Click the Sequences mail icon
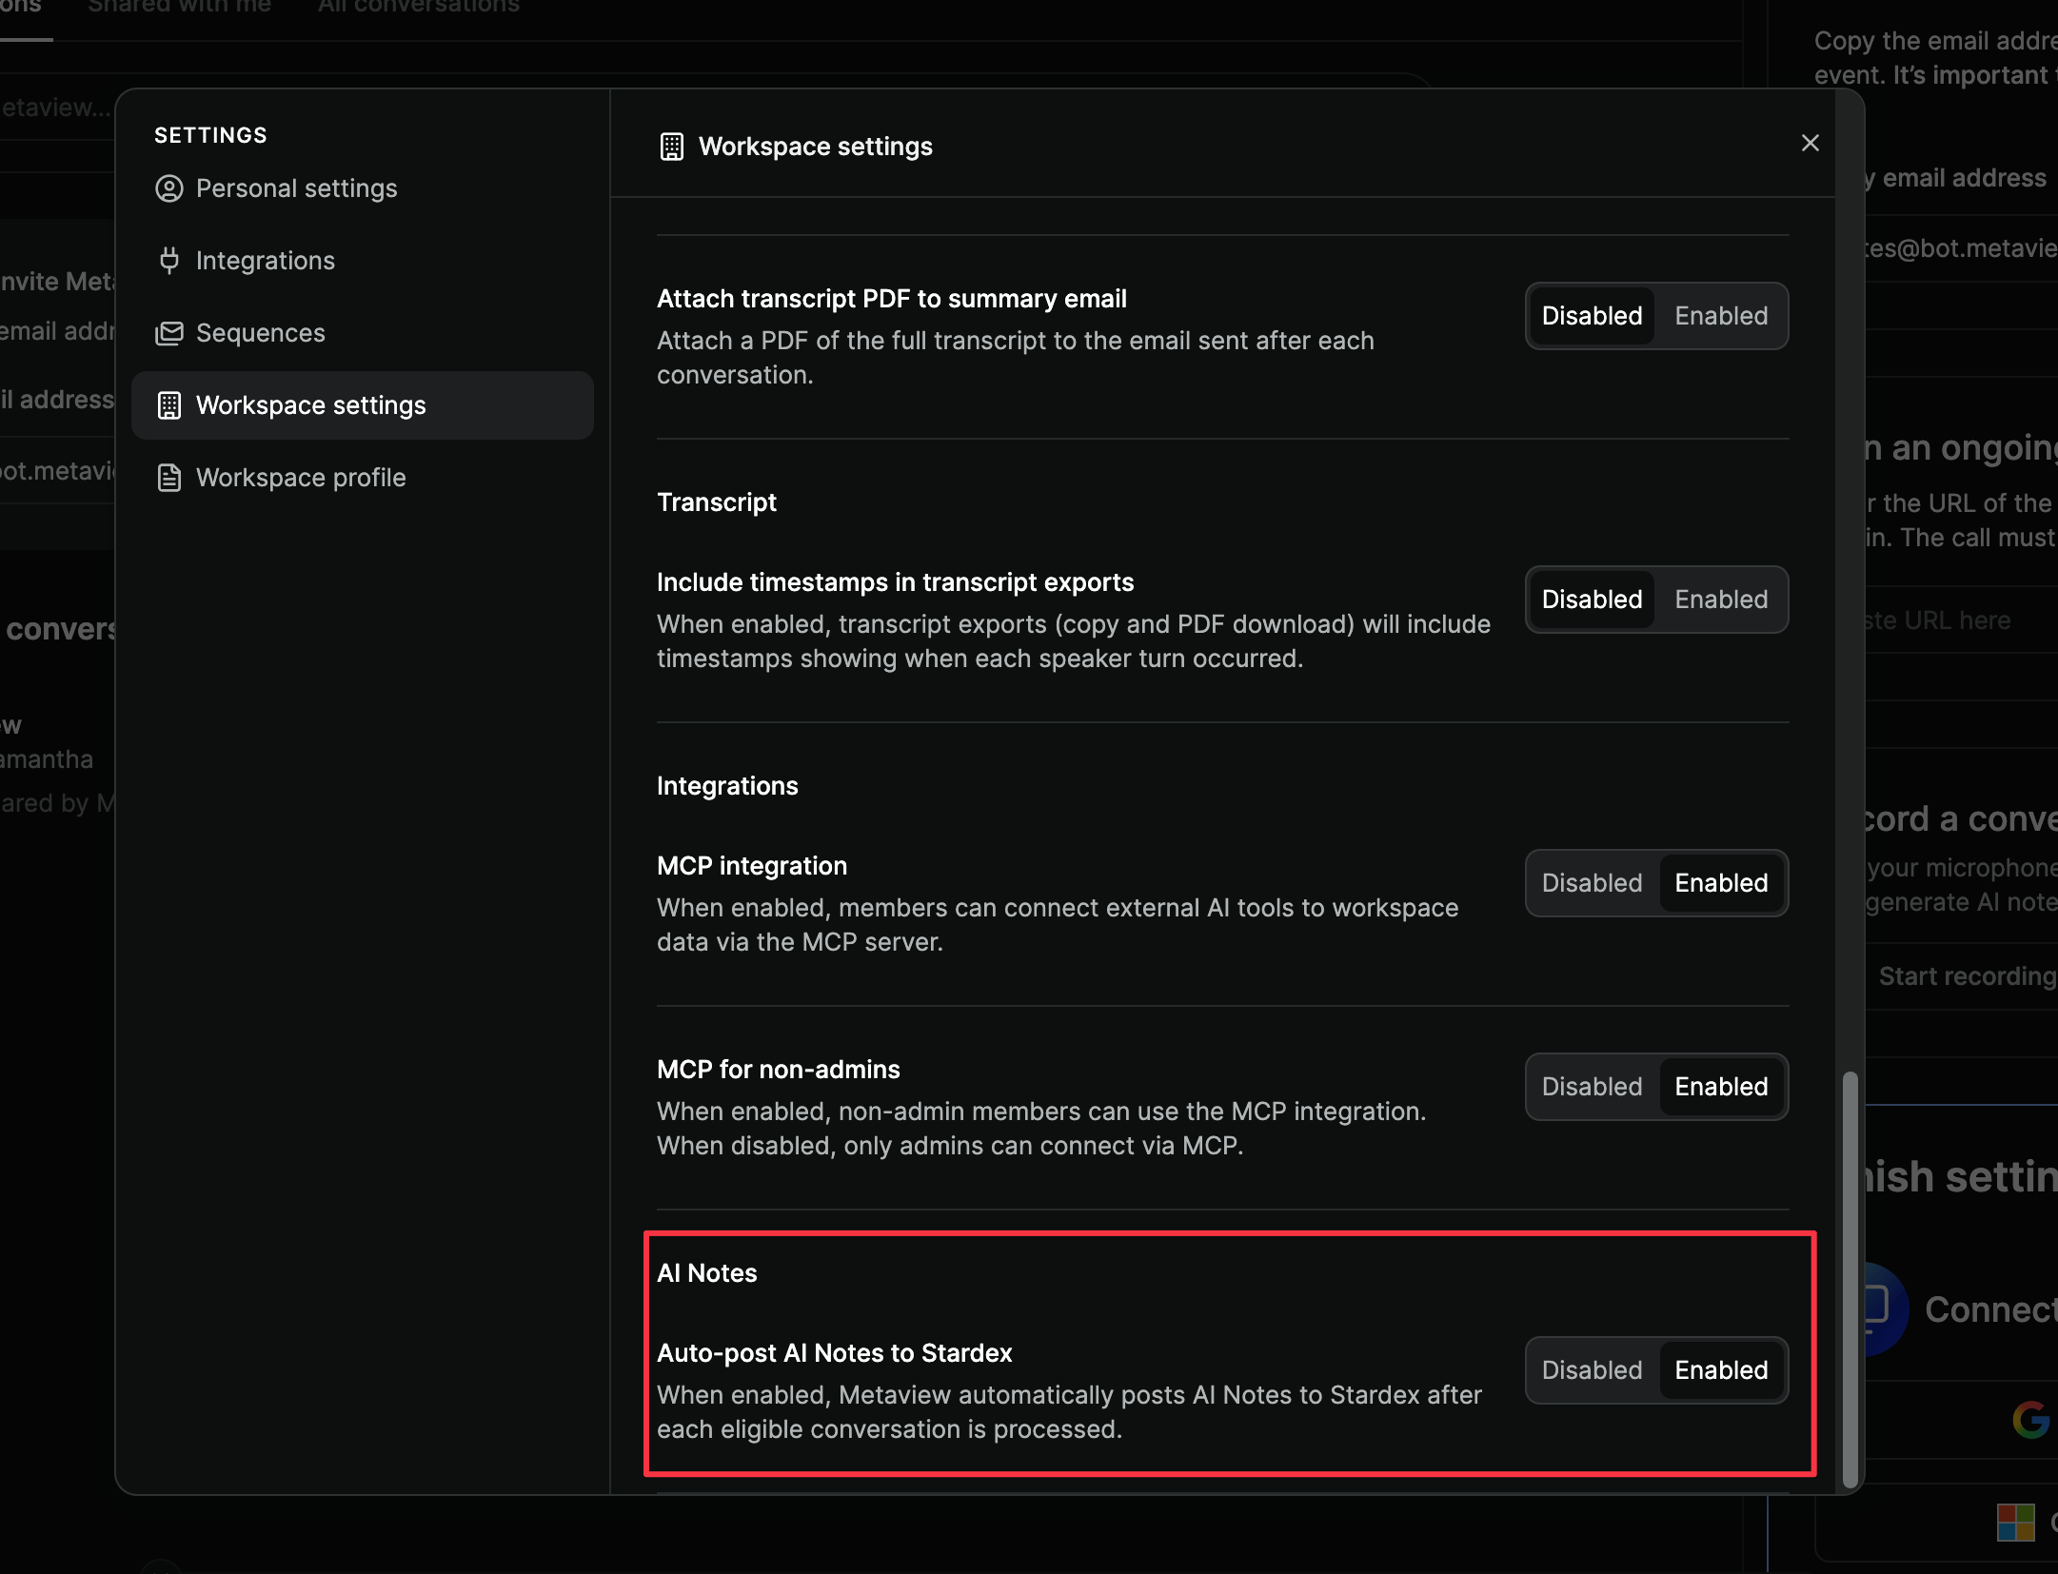This screenshot has height=1574, width=2058. click(168, 333)
